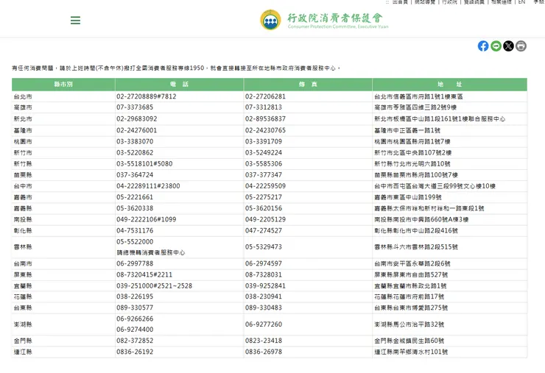This screenshot has width=545, height=373.
Task: Go to 回首頁 in the top bar
Action: [400, 1]
